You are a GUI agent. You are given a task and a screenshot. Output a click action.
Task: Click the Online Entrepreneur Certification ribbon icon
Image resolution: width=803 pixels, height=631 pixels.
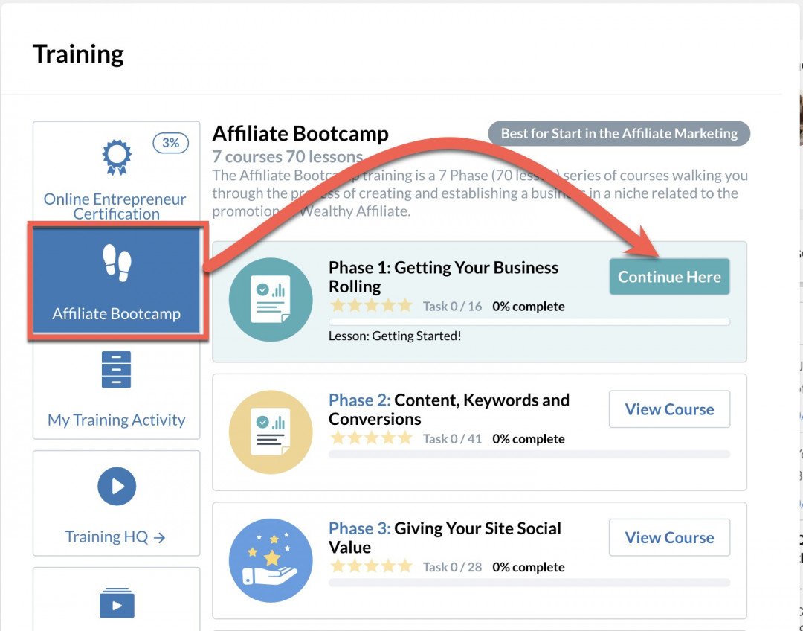[117, 157]
